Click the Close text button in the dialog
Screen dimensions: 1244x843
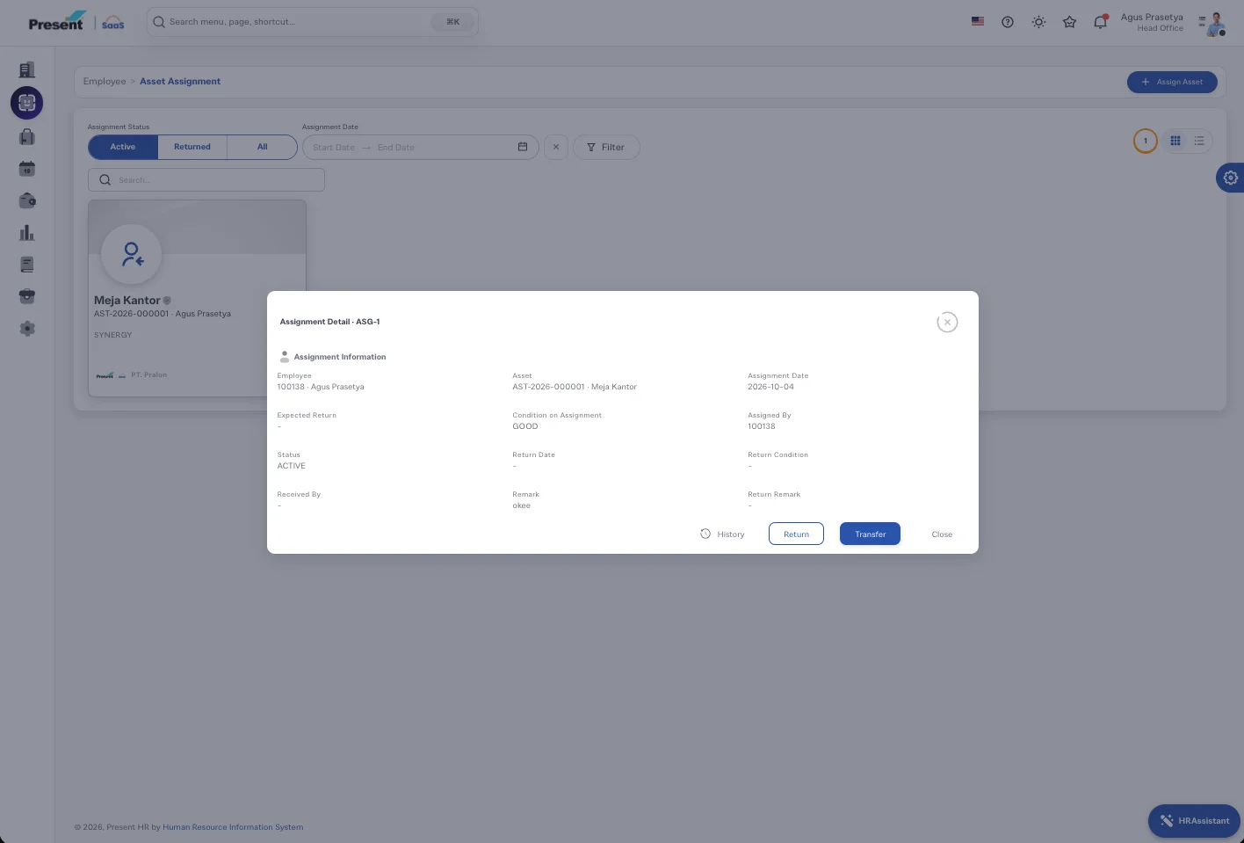[942, 534]
